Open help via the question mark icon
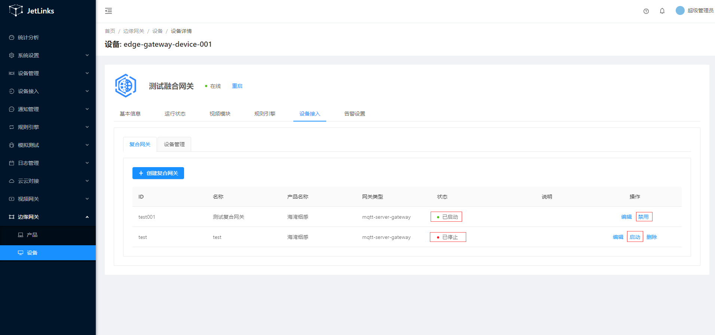The image size is (715, 335). 646,11
